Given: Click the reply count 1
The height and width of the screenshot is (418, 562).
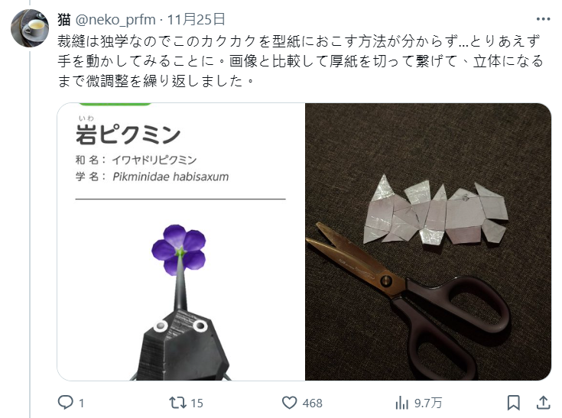Looking at the screenshot, I should click(81, 403).
